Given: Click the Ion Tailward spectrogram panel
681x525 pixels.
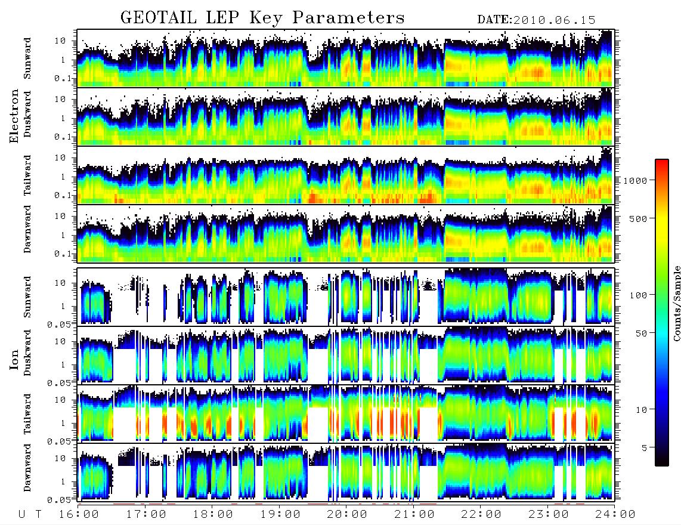Looking at the screenshot, I should click(346, 414).
